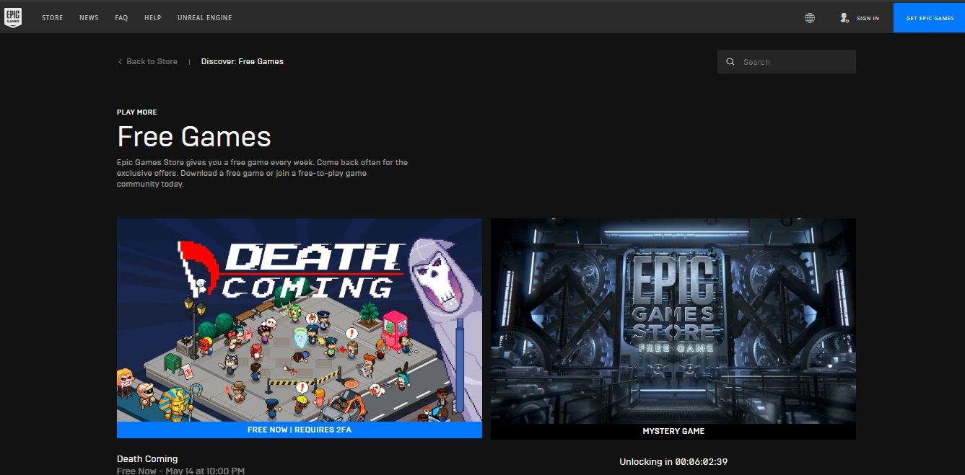Focus the Search input field

tap(787, 62)
